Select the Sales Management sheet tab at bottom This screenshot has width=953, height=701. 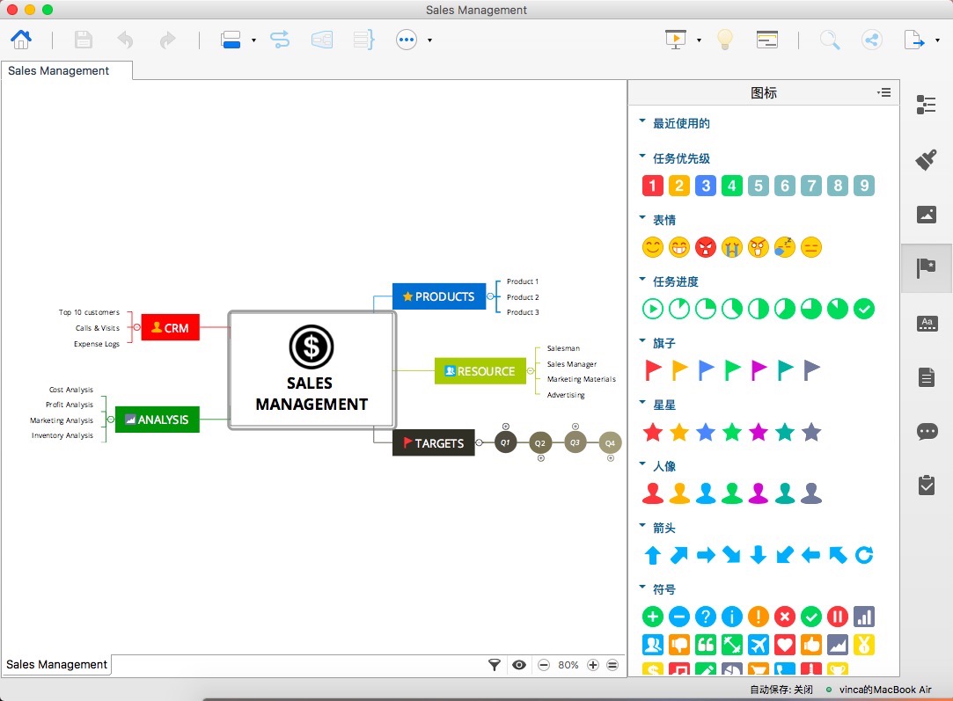click(56, 665)
